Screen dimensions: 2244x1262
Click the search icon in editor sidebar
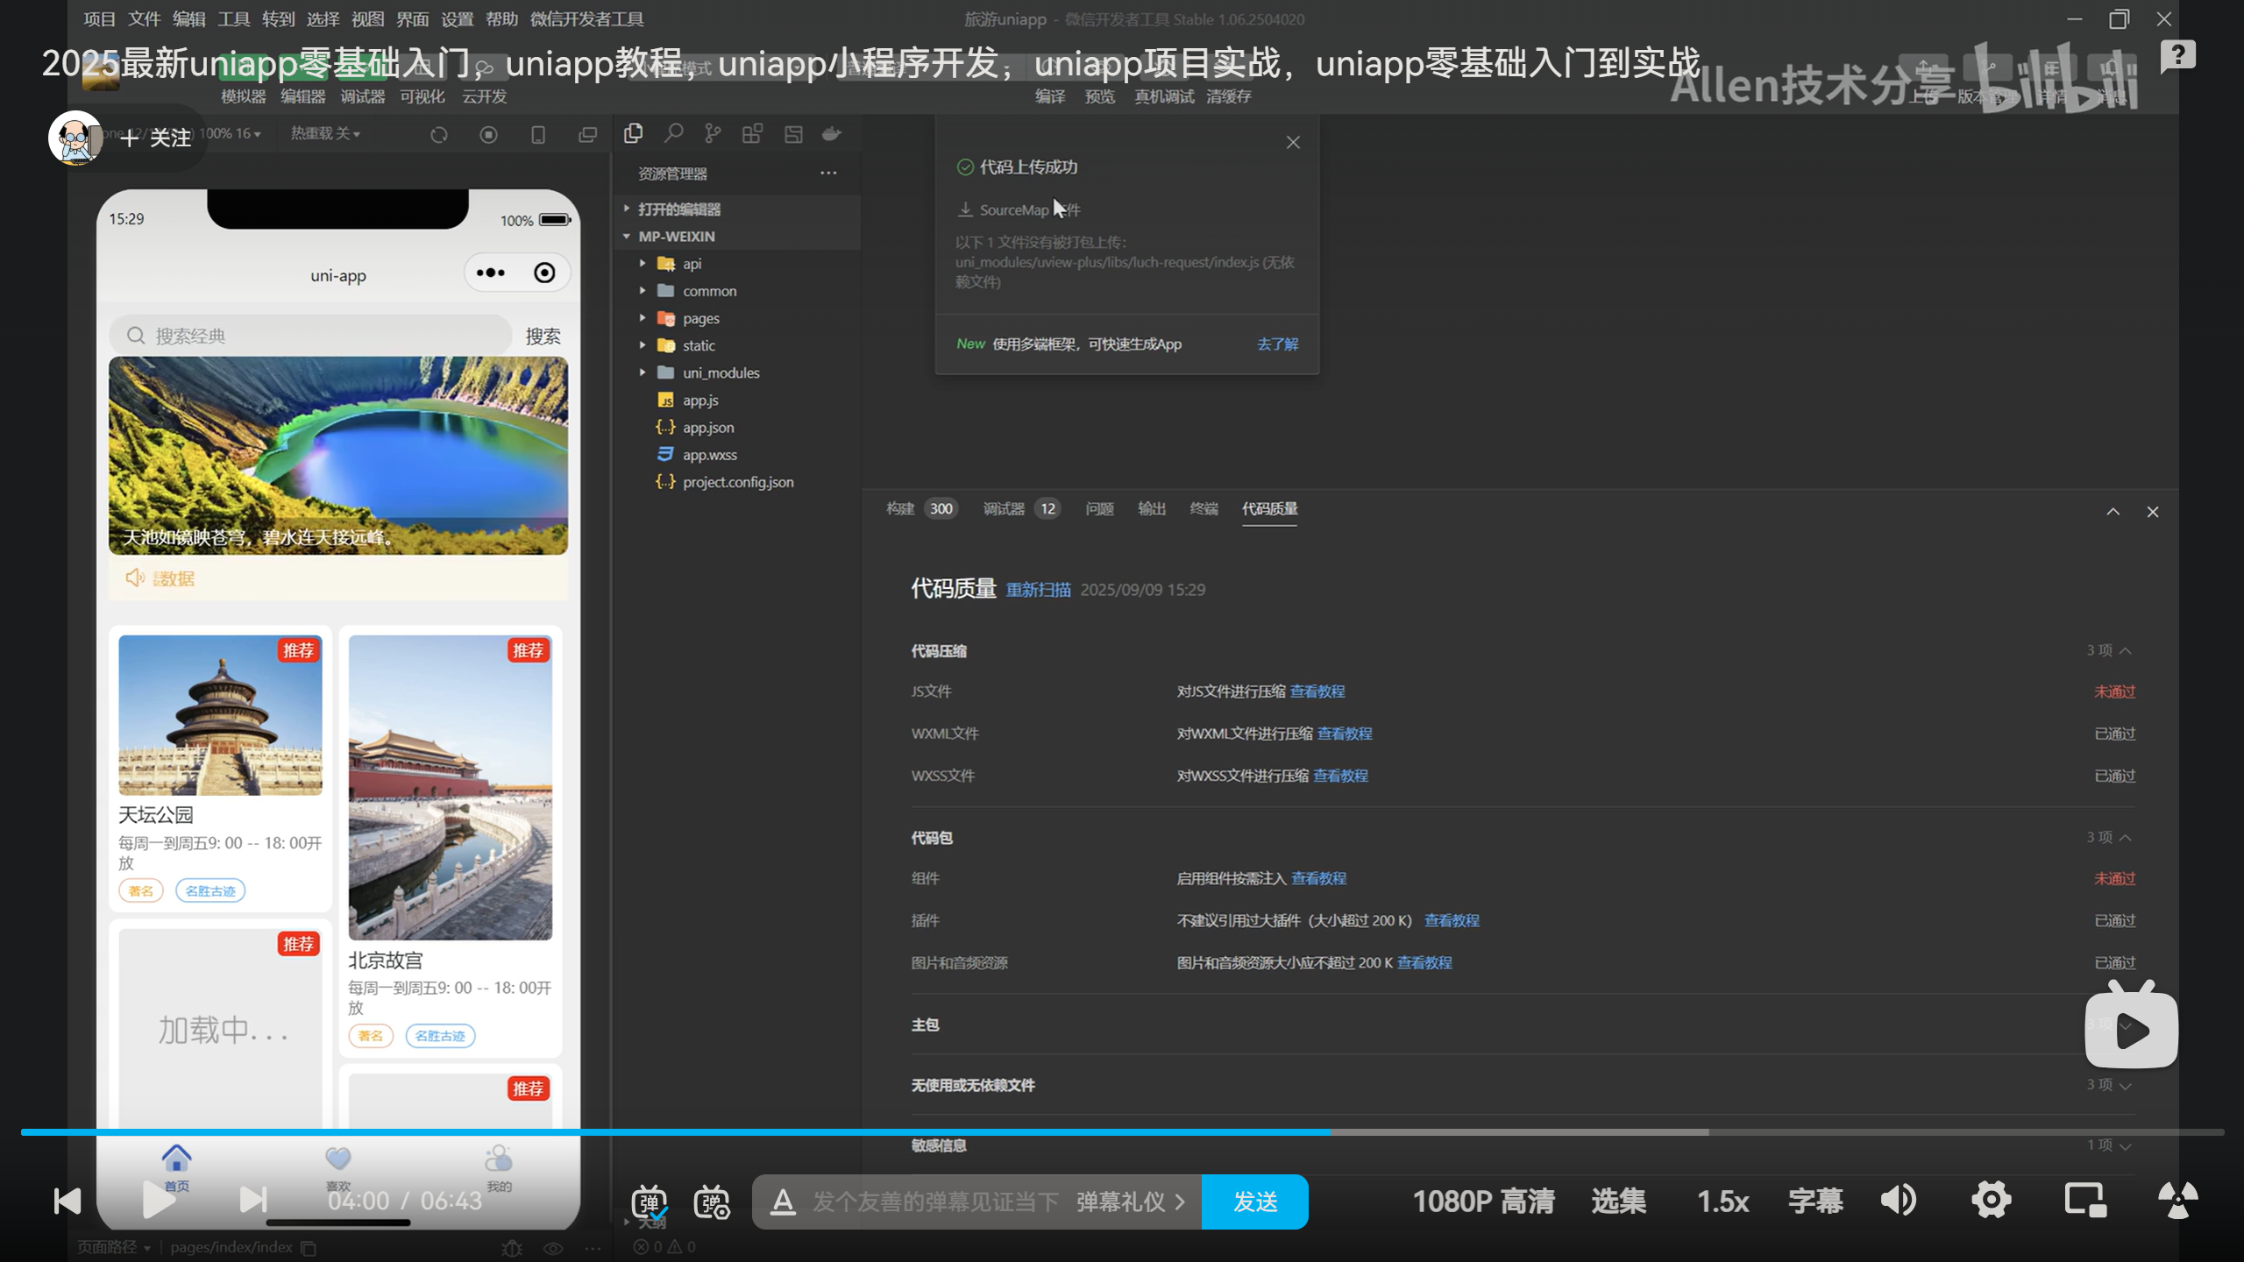tap(673, 133)
